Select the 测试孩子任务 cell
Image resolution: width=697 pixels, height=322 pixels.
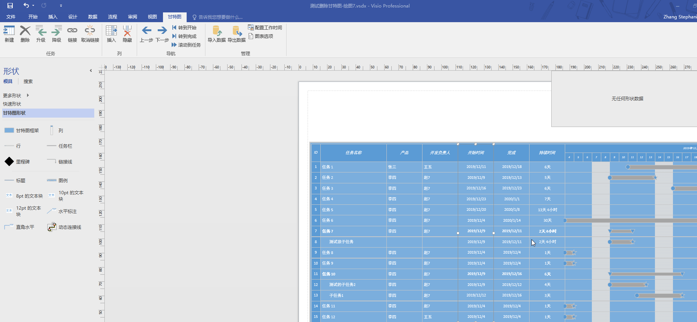pos(353,242)
